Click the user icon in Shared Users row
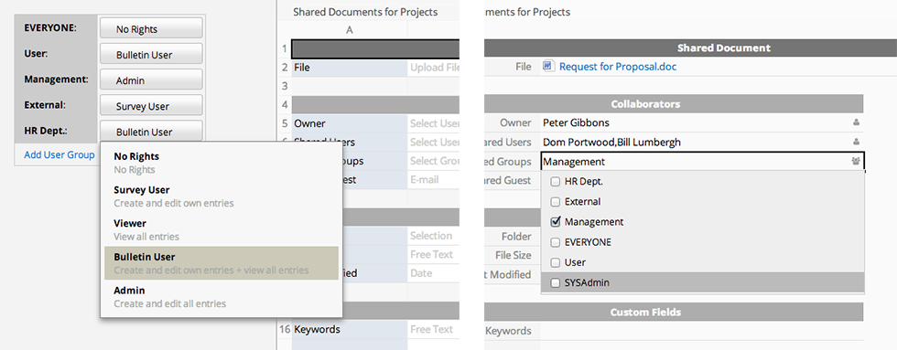This screenshot has height=350, width=897. 857,142
